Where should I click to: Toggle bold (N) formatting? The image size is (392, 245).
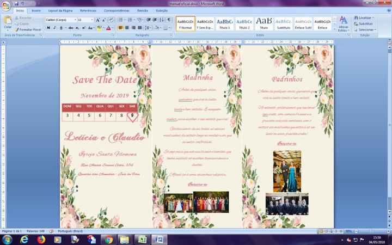48,28
